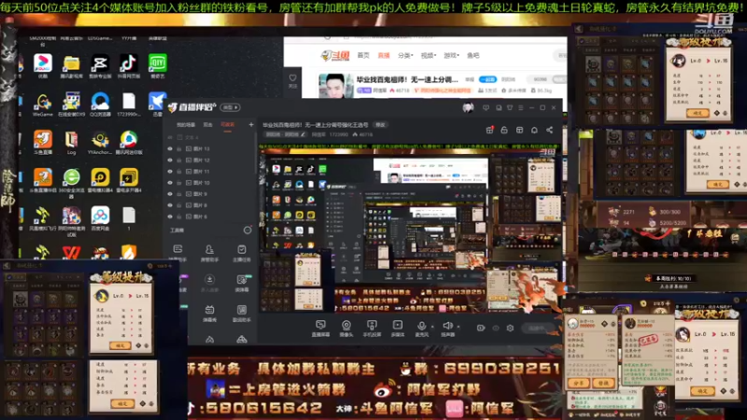
Task: Switch to the first scene tab in 直播伴侣
Action: (186, 125)
